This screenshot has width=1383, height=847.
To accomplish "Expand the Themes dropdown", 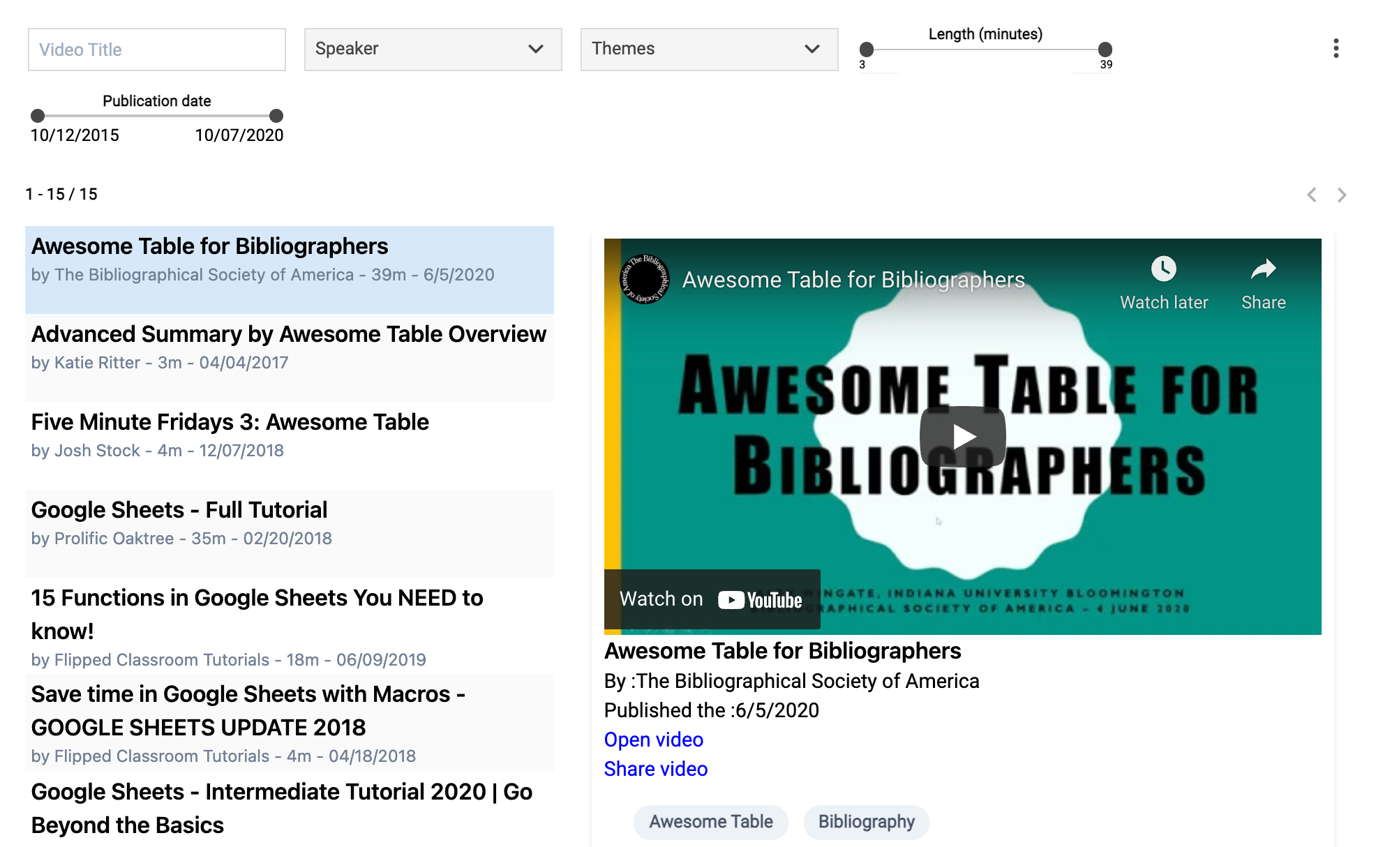I will 709,49.
